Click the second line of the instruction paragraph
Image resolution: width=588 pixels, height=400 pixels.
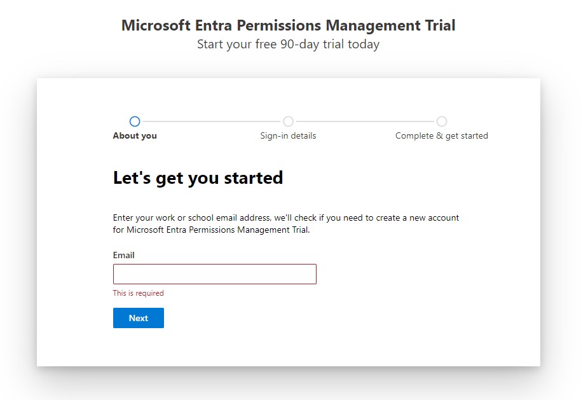(212, 230)
